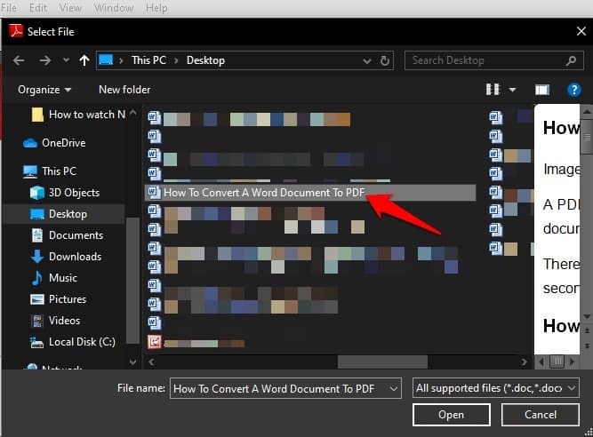Open the blue Help question mark
This screenshot has height=437, width=593.
(x=573, y=90)
